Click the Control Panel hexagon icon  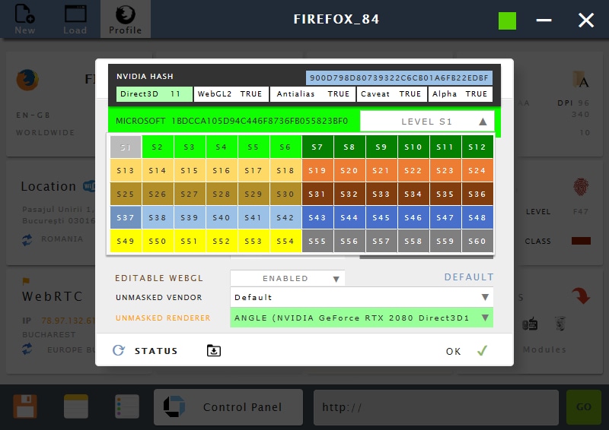[x=174, y=406]
